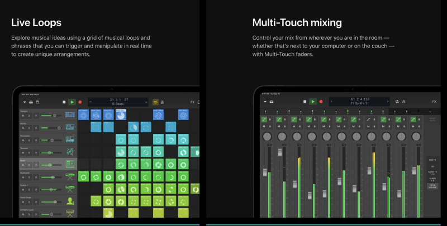
Task: Click the window view icon in Live Loops toolbar
Action: click(37, 102)
